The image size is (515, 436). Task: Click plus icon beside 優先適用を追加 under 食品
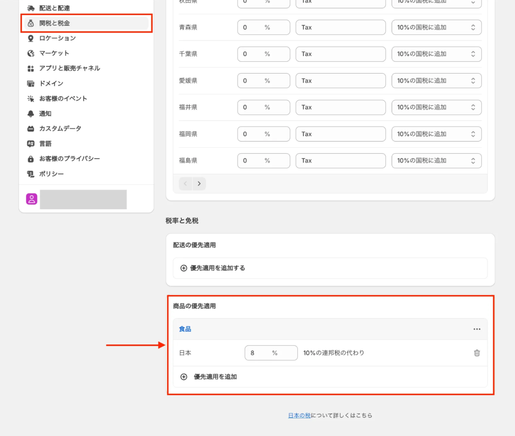click(184, 377)
